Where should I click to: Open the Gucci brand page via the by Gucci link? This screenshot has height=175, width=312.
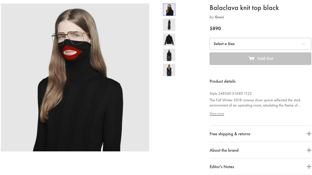(x=219, y=17)
